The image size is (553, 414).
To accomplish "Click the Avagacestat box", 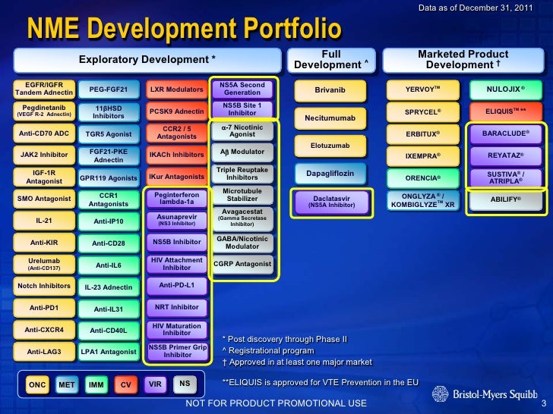I will click(242, 218).
